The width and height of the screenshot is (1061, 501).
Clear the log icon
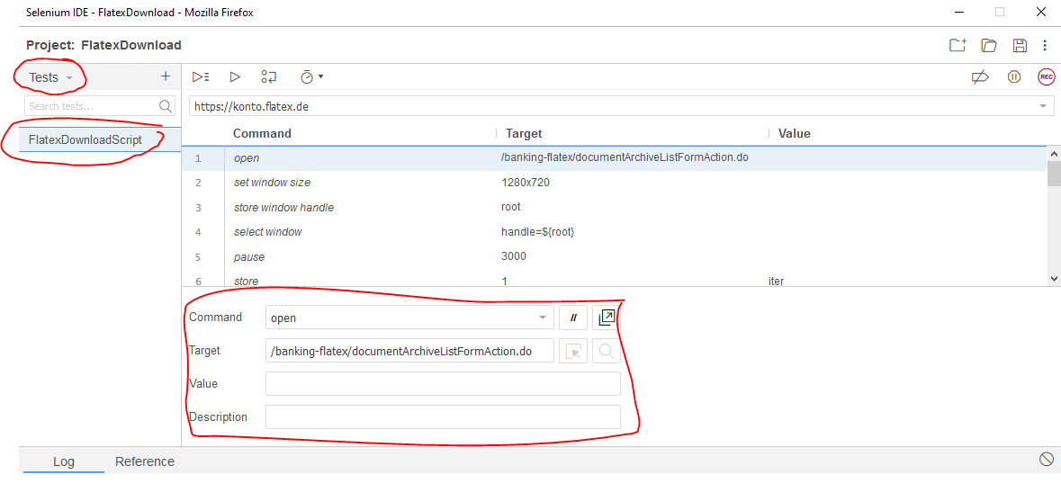tap(1046, 460)
